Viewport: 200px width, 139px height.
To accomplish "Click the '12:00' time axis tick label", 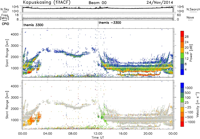I will [x=98, y=133].
